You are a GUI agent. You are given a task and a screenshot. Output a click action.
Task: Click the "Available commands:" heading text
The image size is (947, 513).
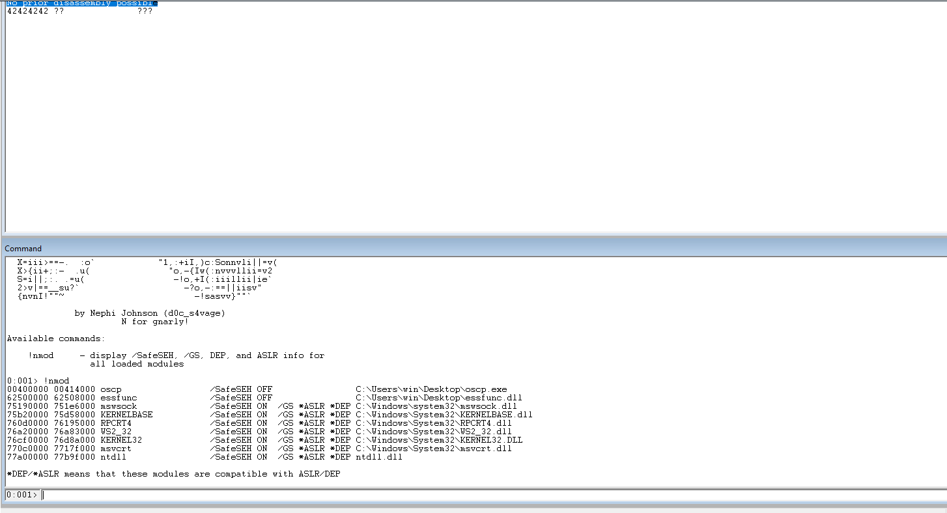pos(55,339)
